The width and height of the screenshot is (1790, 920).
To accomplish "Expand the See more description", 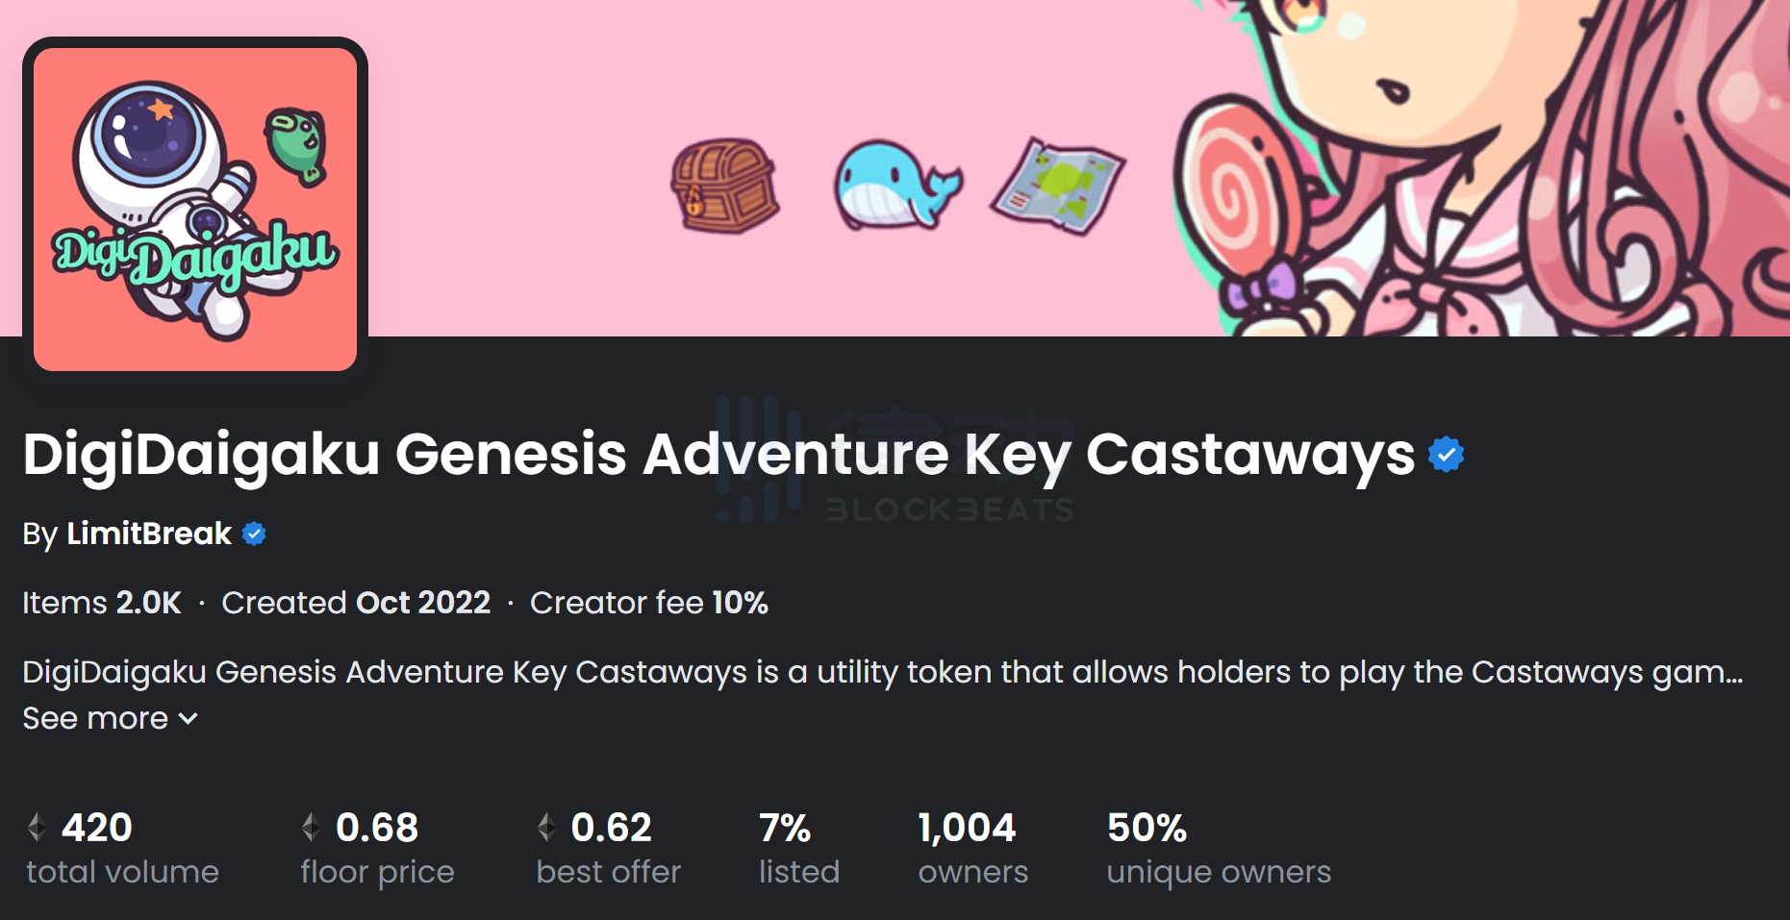I will (x=96, y=718).
